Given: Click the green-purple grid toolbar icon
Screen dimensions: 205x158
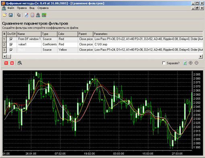Looking at the screenshot, I should [44, 15].
